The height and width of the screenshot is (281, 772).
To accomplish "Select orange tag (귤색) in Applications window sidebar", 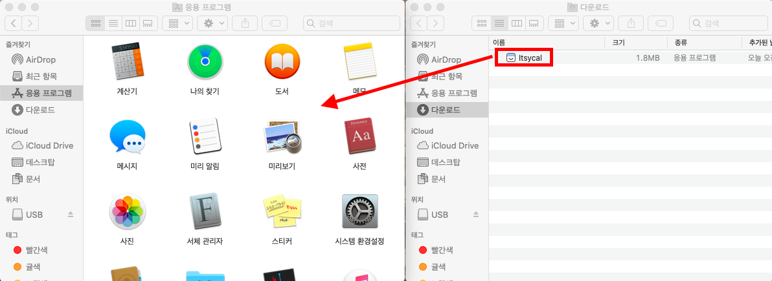I will (41, 267).
